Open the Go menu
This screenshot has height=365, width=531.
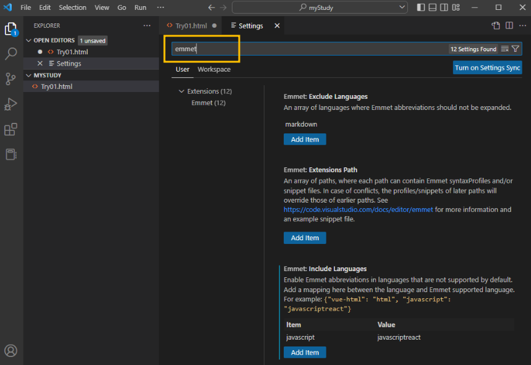click(122, 7)
